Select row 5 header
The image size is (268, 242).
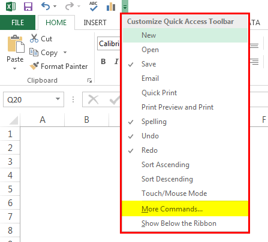[10, 189]
